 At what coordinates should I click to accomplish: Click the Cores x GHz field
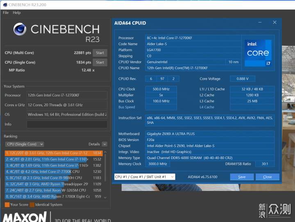point(67,105)
